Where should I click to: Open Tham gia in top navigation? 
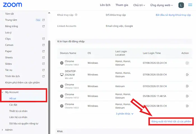tap(122, 5)
